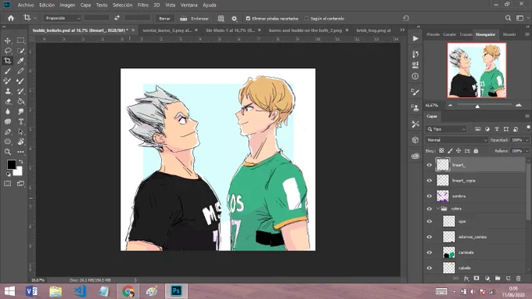532x299 pixels.
Task: Click the Straighten (Enderezar) level icon
Action: 184,19
